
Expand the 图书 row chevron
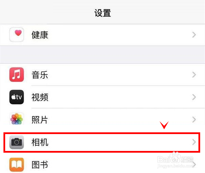click(x=194, y=164)
